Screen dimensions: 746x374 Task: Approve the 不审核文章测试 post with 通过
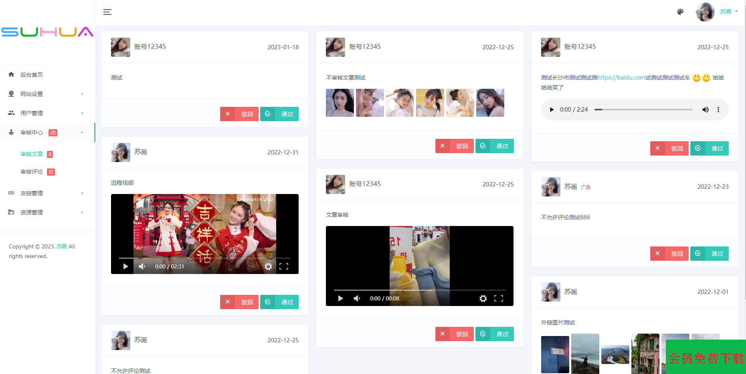pos(494,146)
